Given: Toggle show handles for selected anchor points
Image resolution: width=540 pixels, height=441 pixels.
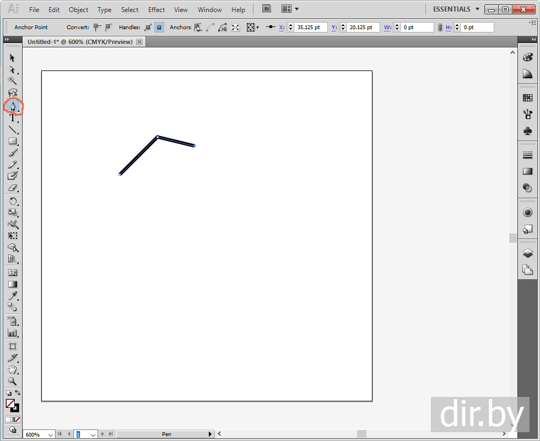Looking at the screenshot, I should 148,27.
